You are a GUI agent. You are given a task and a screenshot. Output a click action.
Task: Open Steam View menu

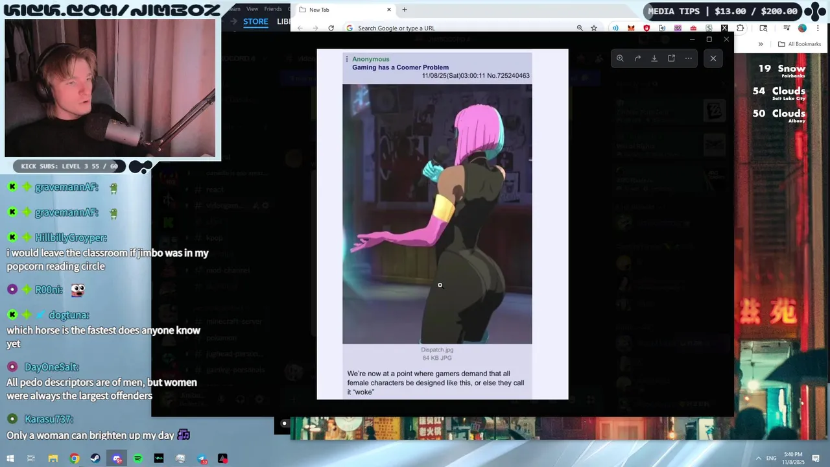[252, 9]
